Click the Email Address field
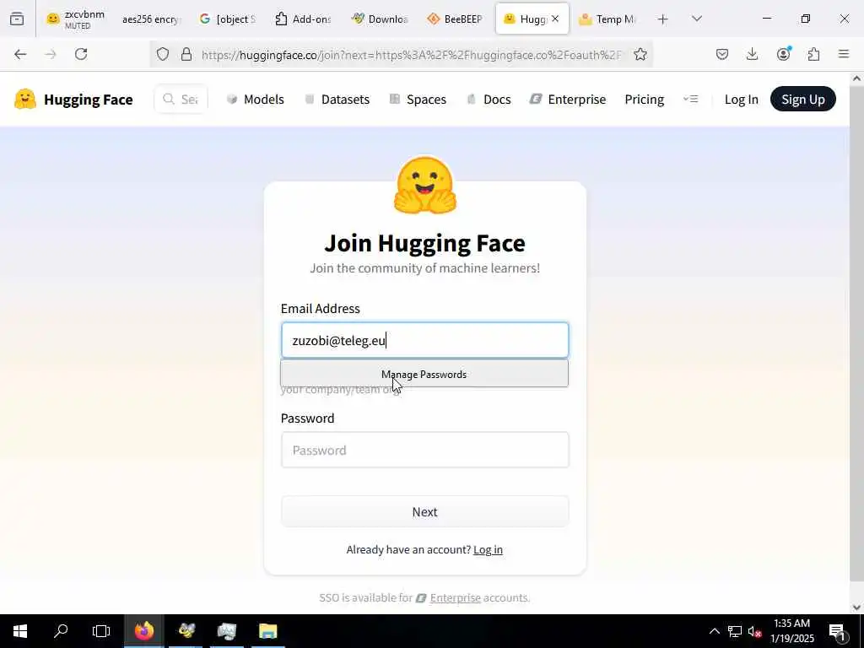Image resolution: width=864 pixels, height=648 pixels. 425,340
